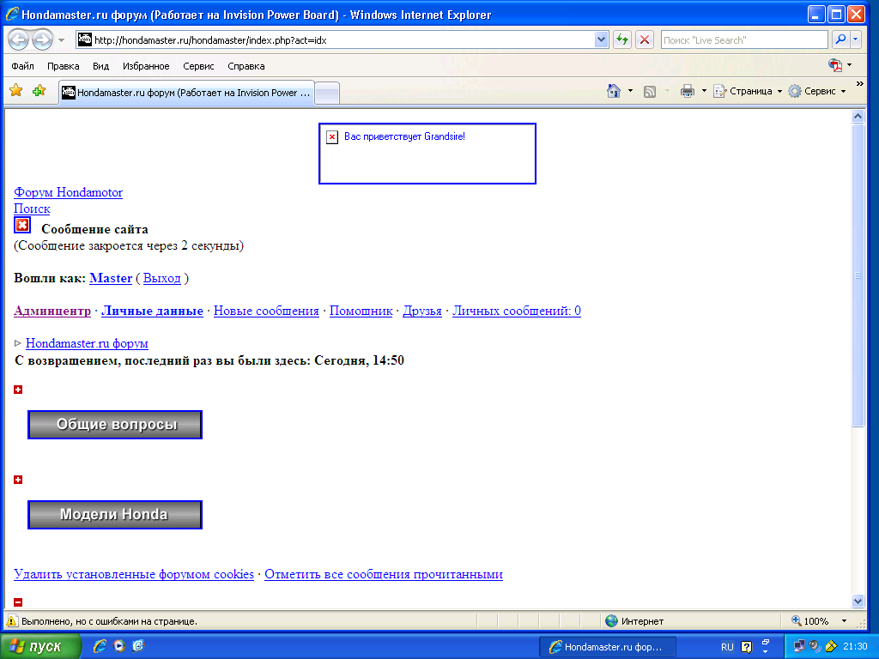The image size is (879, 659).
Task: Expand the Модели Honda category plus icon
Action: point(18,480)
